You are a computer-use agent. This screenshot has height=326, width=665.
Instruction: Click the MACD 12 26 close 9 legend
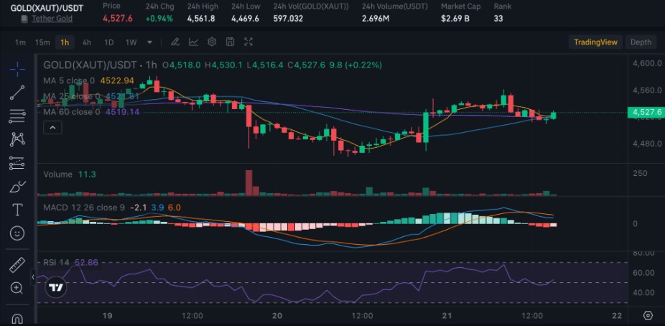[x=112, y=208]
